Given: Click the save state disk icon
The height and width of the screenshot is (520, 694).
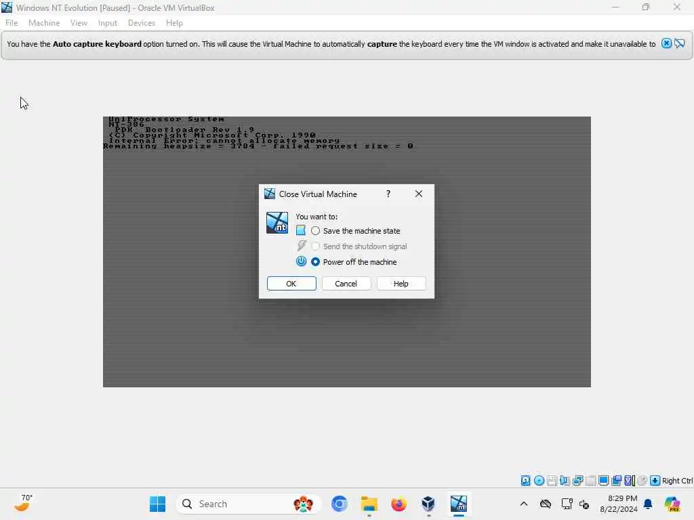Looking at the screenshot, I should [x=300, y=230].
